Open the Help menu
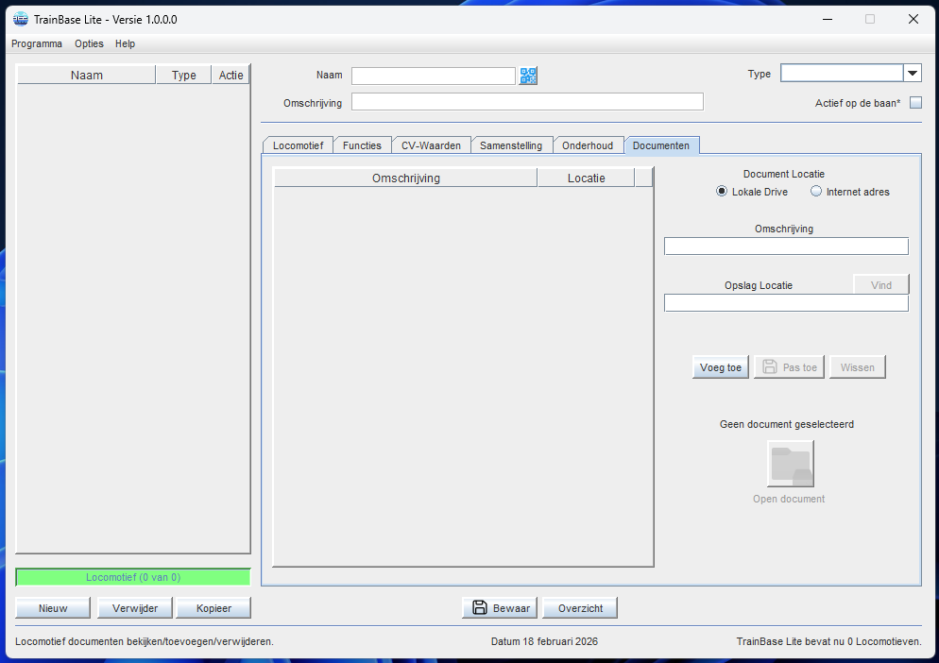The width and height of the screenshot is (939, 663). coord(125,43)
